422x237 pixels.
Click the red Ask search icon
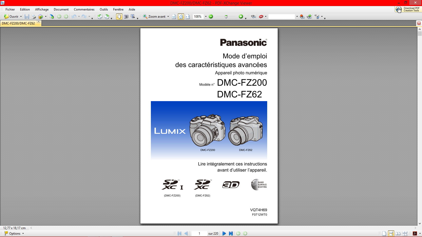point(261,17)
